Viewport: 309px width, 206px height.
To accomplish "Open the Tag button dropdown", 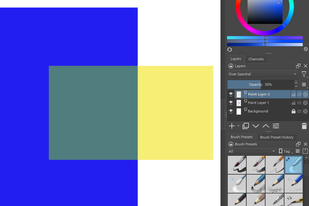I will coord(285,151).
